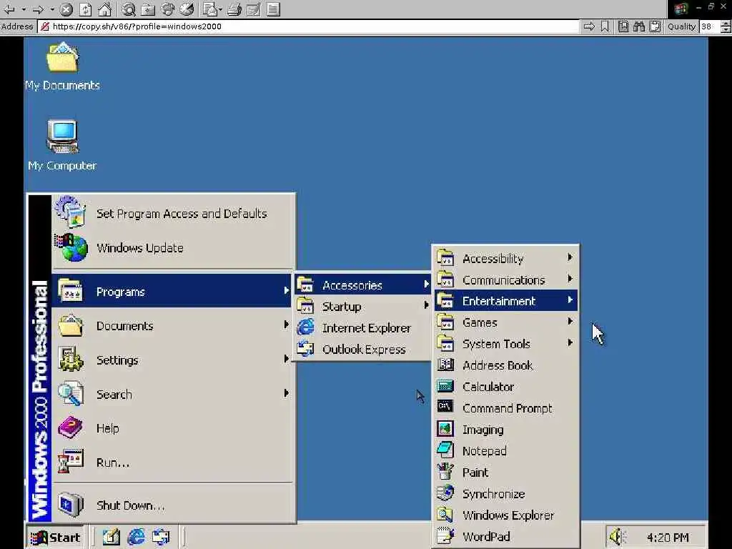732x549 pixels.
Task: Open the History toolbar icon
Action: coord(187,9)
